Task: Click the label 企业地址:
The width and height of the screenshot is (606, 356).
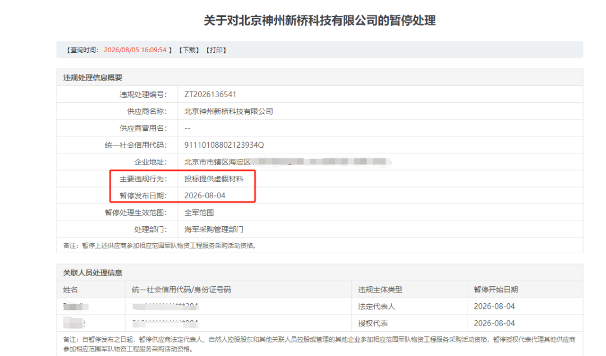Action: [150, 162]
